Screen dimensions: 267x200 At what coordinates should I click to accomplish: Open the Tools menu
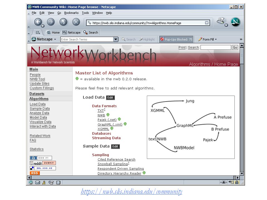[85, 13]
